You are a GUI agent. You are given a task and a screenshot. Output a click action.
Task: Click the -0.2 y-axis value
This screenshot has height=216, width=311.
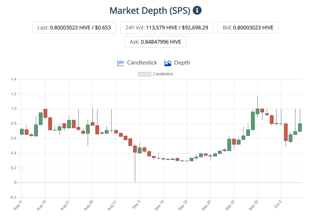[13, 197]
